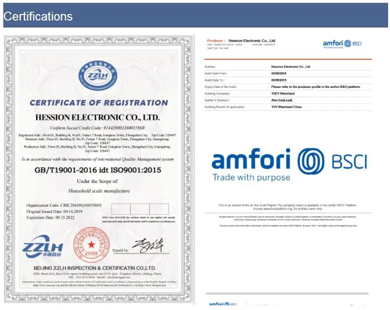
Task: Click the large 'BSCI' wordmark
Action: point(349,162)
